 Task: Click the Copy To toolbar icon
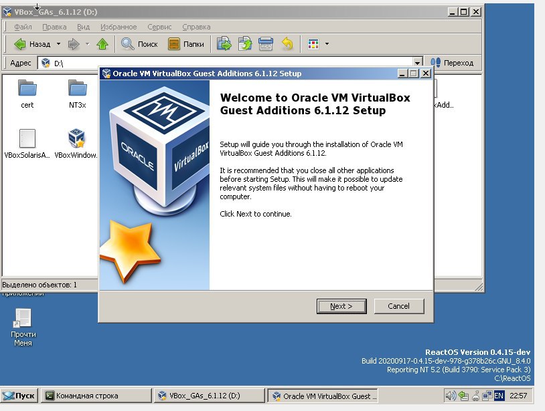click(x=245, y=44)
